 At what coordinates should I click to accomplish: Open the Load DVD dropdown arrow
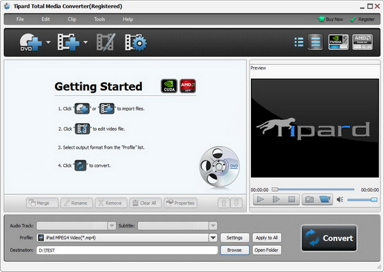click(48, 42)
